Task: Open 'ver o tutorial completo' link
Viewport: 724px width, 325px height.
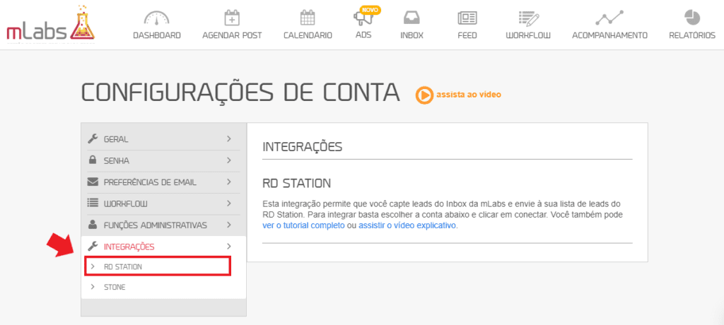Action: (303, 226)
